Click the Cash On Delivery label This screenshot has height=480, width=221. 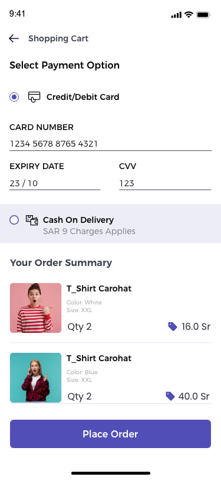click(78, 220)
